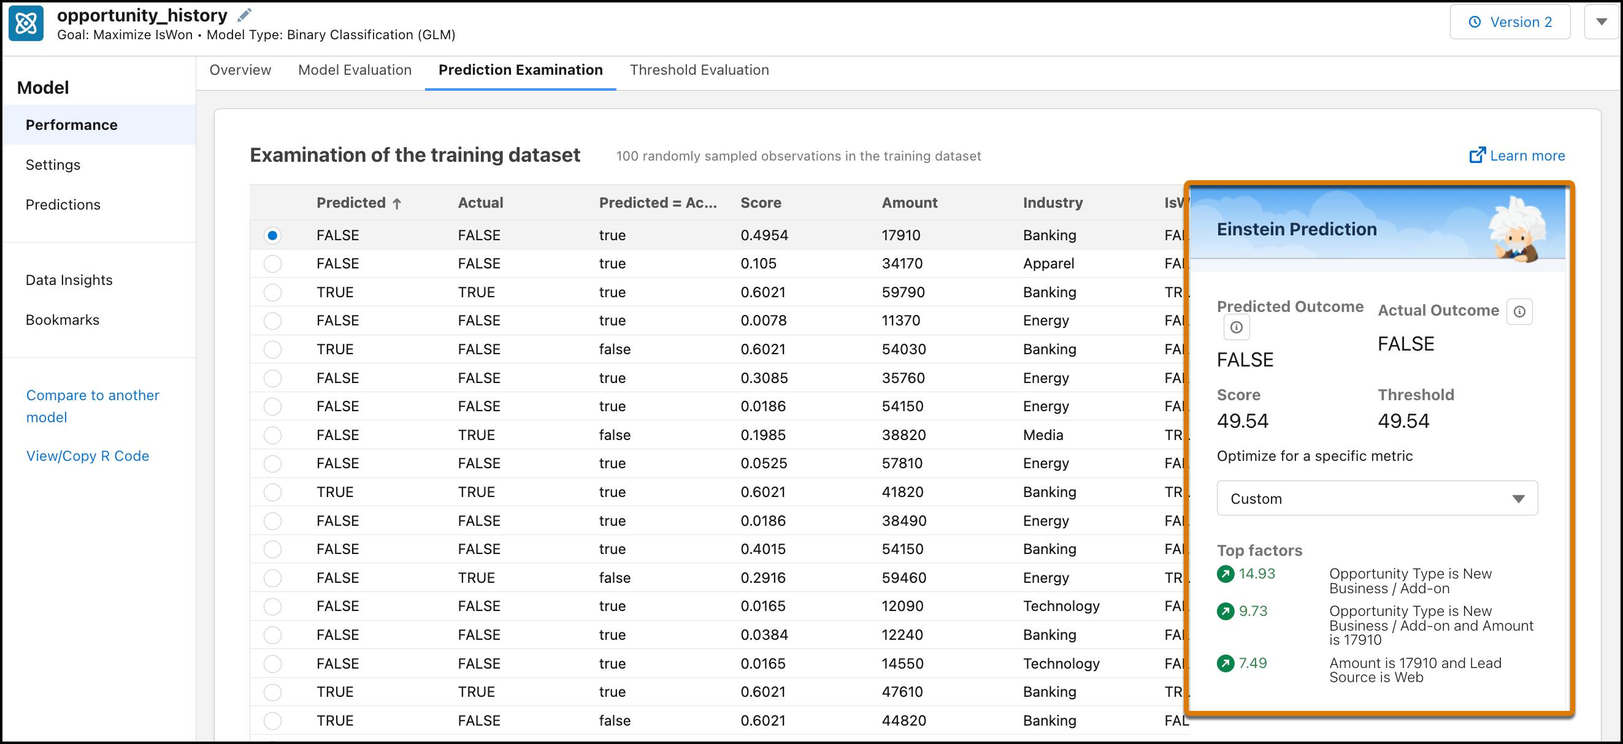This screenshot has width=1623, height=744.
Task: Click the Score cell 0.4954
Action: (764, 235)
